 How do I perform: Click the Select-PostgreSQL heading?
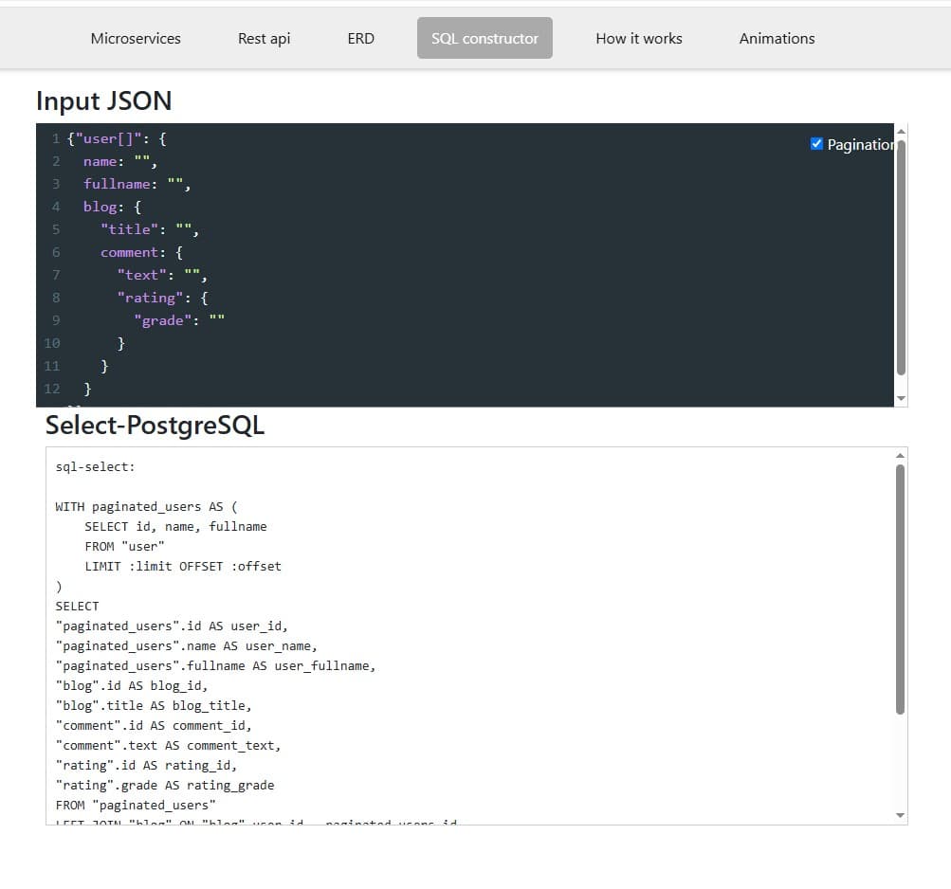tap(155, 426)
